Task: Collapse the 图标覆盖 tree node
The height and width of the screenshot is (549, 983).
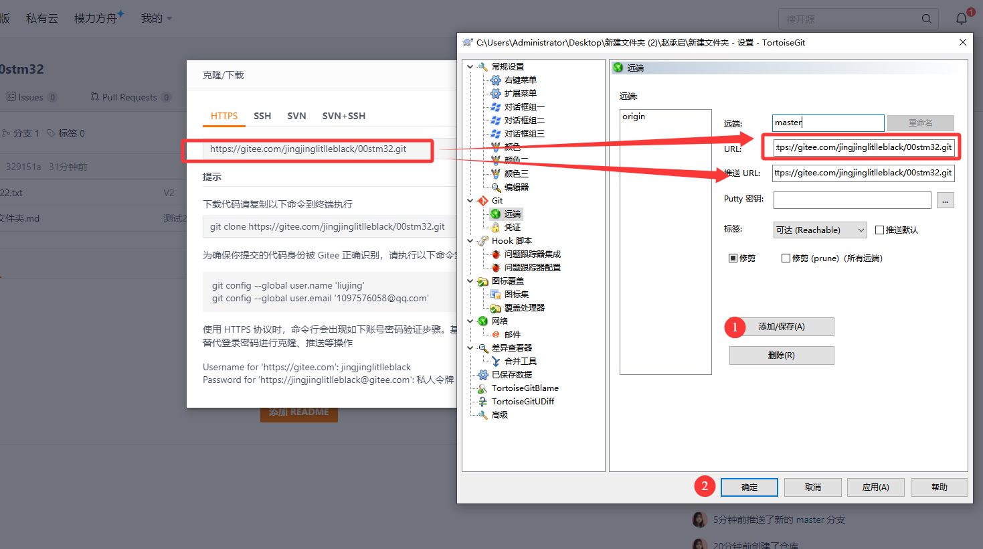Action: point(470,281)
